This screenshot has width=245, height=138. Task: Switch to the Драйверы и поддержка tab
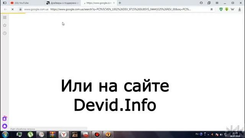click(x=62, y=3)
